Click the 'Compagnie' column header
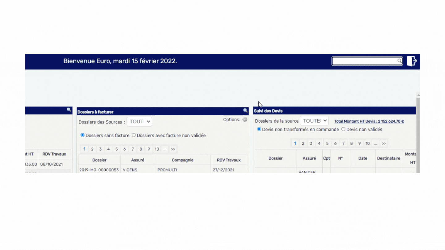This screenshot has width=445, height=250. click(x=182, y=160)
